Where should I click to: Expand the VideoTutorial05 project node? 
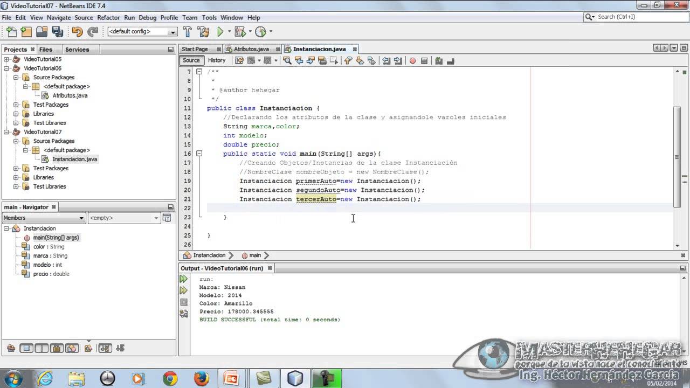point(6,59)
